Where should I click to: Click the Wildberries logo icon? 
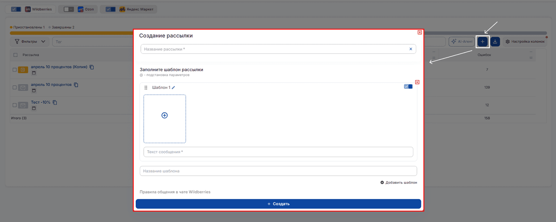(28, 9)
